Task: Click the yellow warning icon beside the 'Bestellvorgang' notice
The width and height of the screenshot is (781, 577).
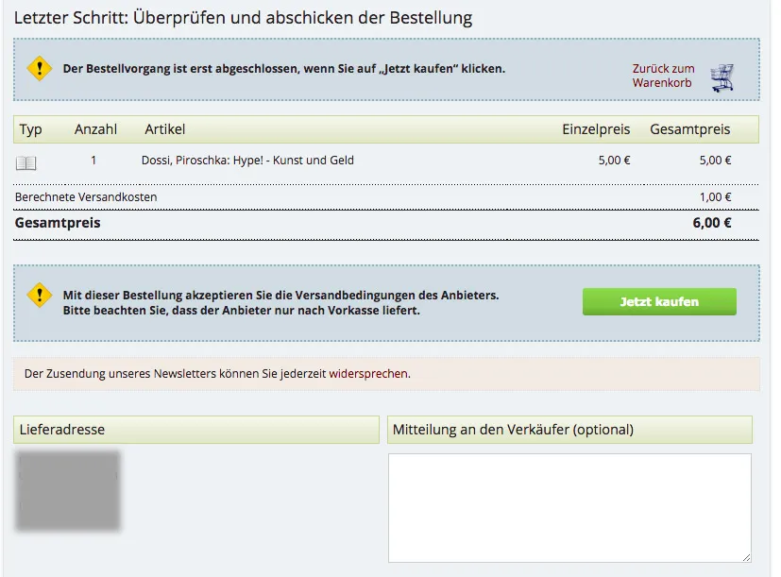Action: coord(39,68)
